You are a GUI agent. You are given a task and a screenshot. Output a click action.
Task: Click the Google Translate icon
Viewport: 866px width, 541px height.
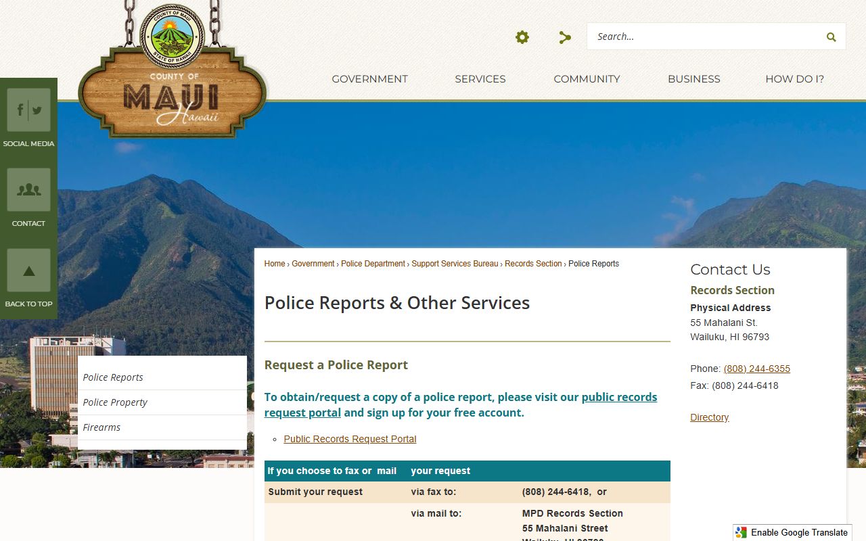coord(742,532)
